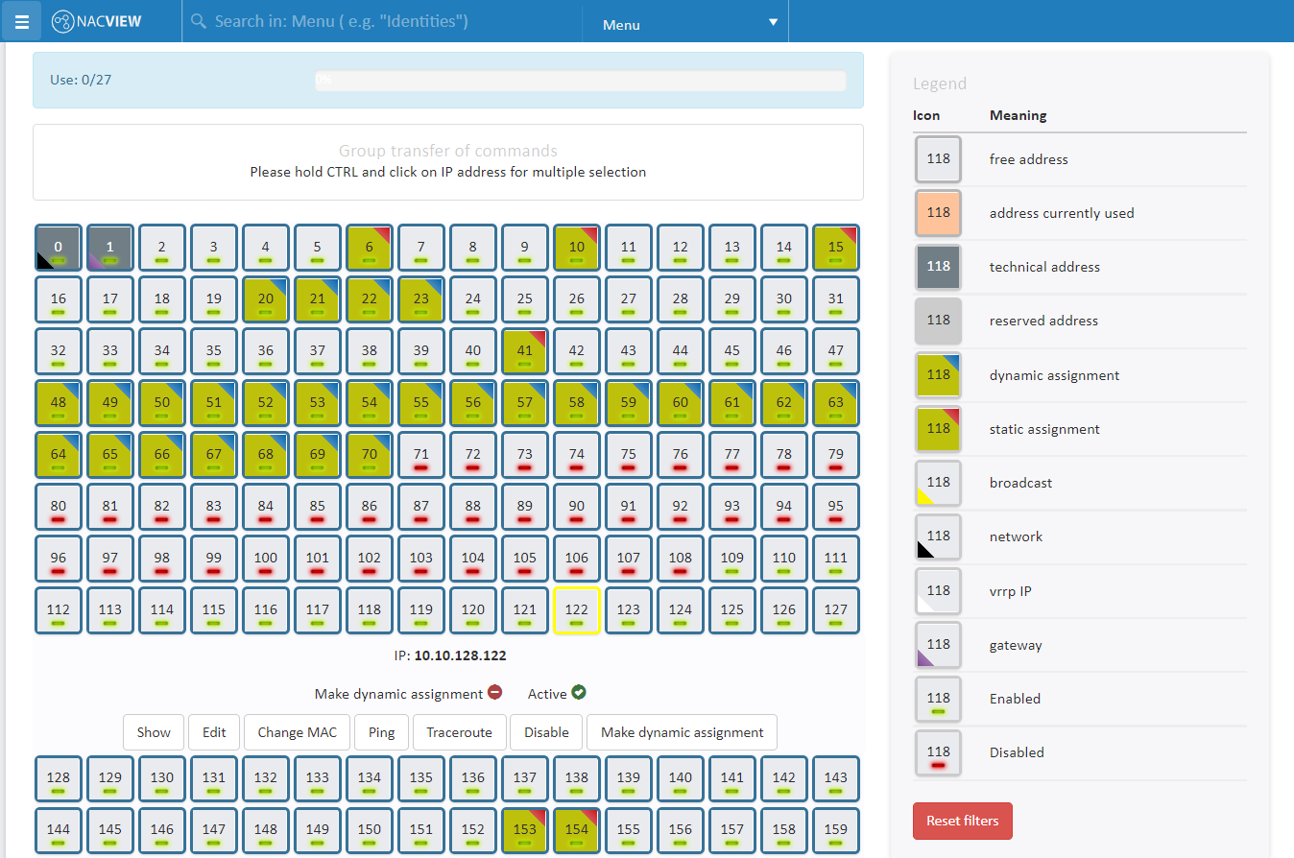The height and width of the screenshot is (858, 1294).
Task: Click the red minus icon next to Make dynamic assignment
Action: [493, 692]
